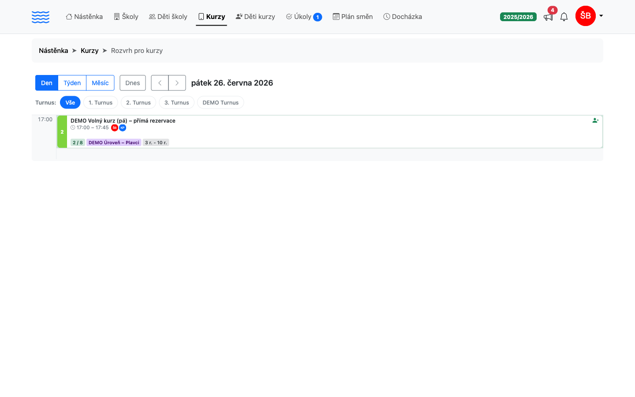Screen dimensions: 635x397
Task: Open notifications bell icon
Action: 564,17
